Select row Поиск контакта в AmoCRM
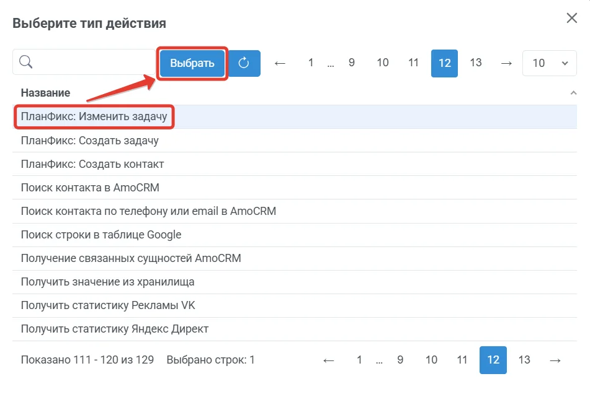The height and width of the screenshot is (397, 590). click(295, 188)
